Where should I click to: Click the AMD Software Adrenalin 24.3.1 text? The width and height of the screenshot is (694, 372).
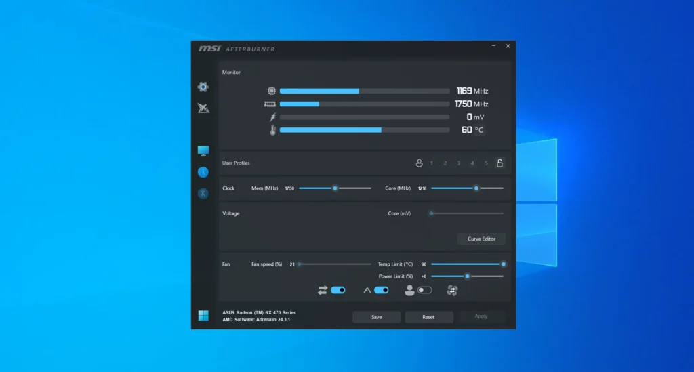(x=256, y=319)
